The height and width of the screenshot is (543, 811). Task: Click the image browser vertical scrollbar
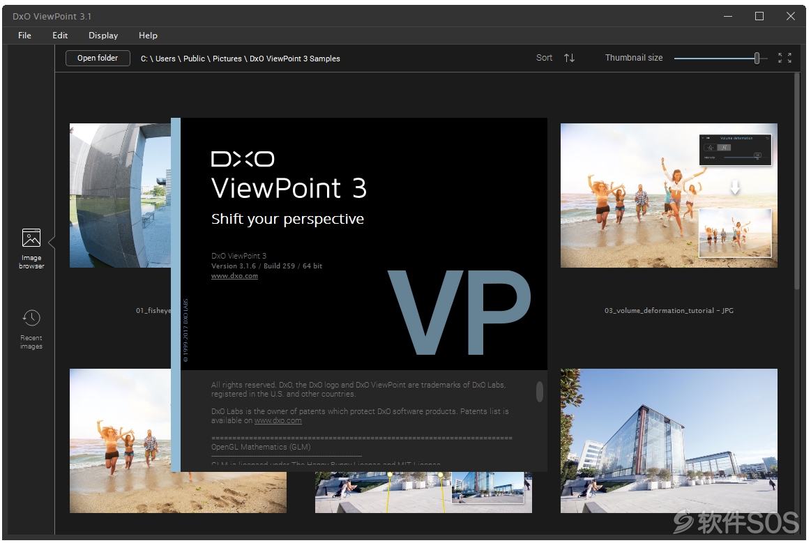pyautogui.click(x=797, y=181)
